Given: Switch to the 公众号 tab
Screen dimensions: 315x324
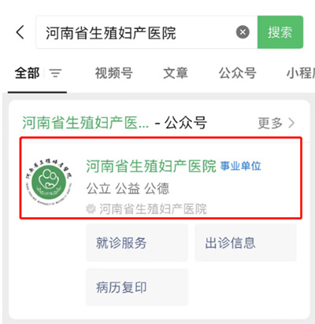Looking at the screenshot, I should (x=238, y=73).
